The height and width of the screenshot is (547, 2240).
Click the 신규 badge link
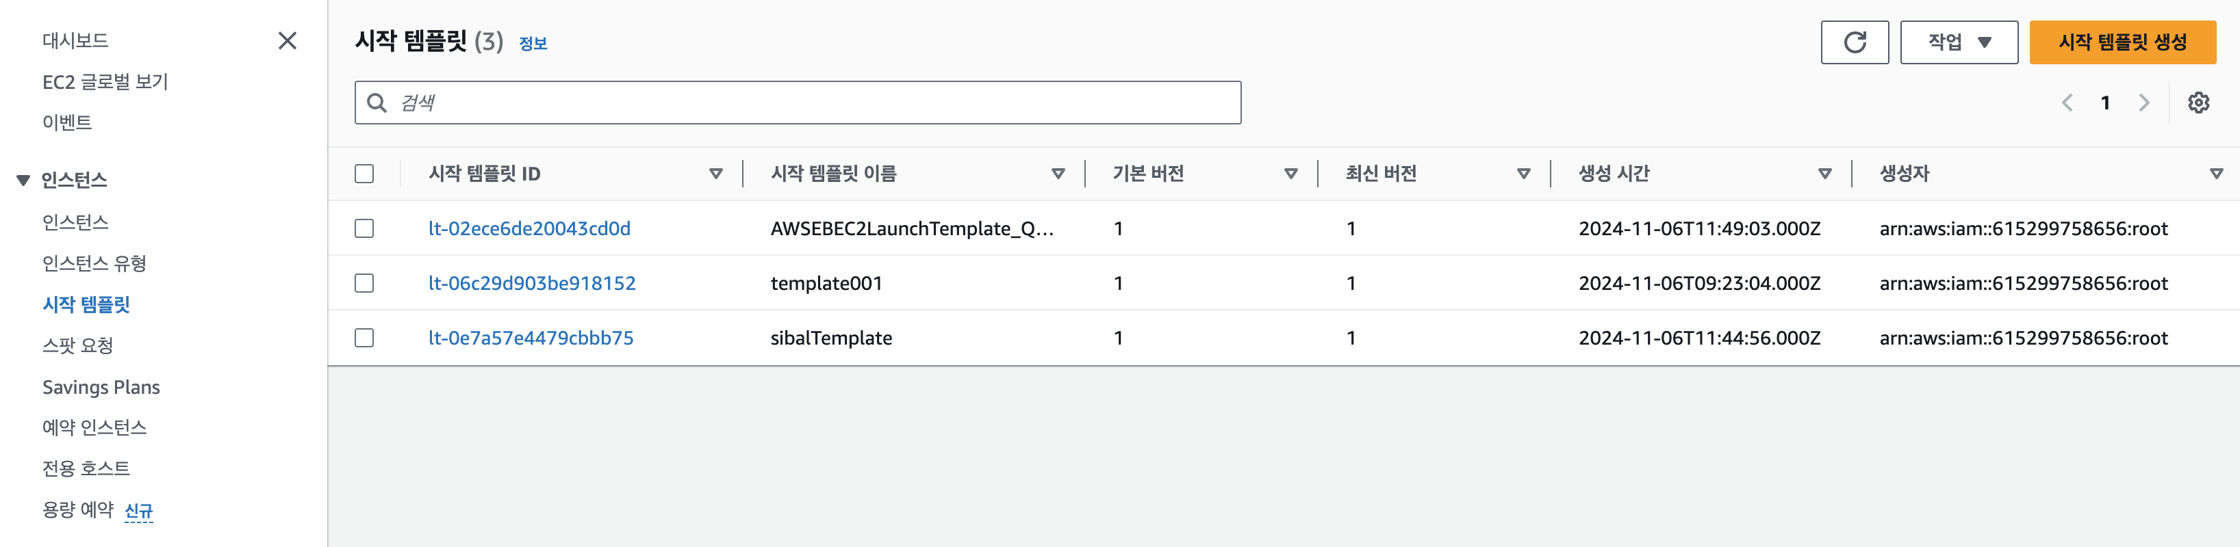coord(139,511)
